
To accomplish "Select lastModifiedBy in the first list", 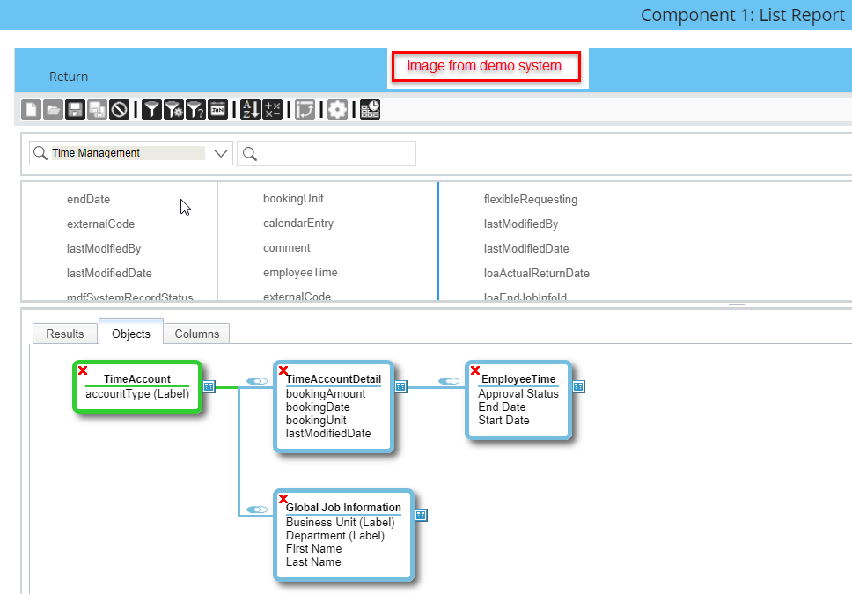I will [104, 248].
